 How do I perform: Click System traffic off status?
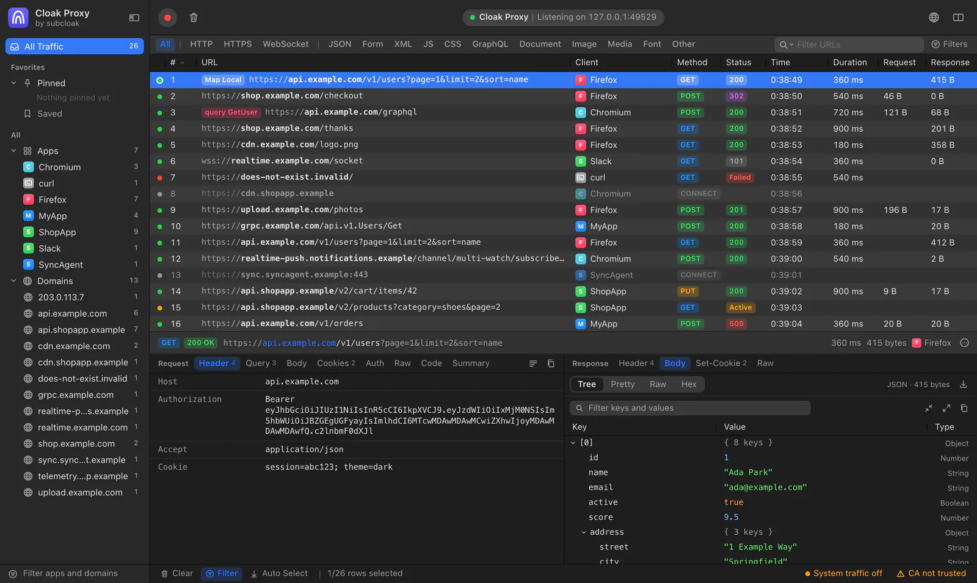coord(843,574)
